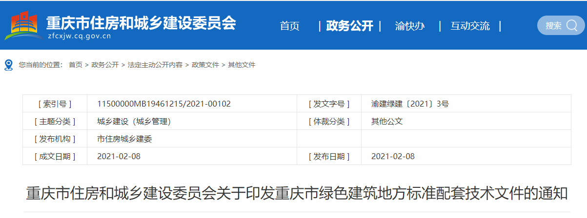Screen dimensions: 587x218
Task: Click the 城乡建设（城乡管理） topic cell
Action: point(134,121)
